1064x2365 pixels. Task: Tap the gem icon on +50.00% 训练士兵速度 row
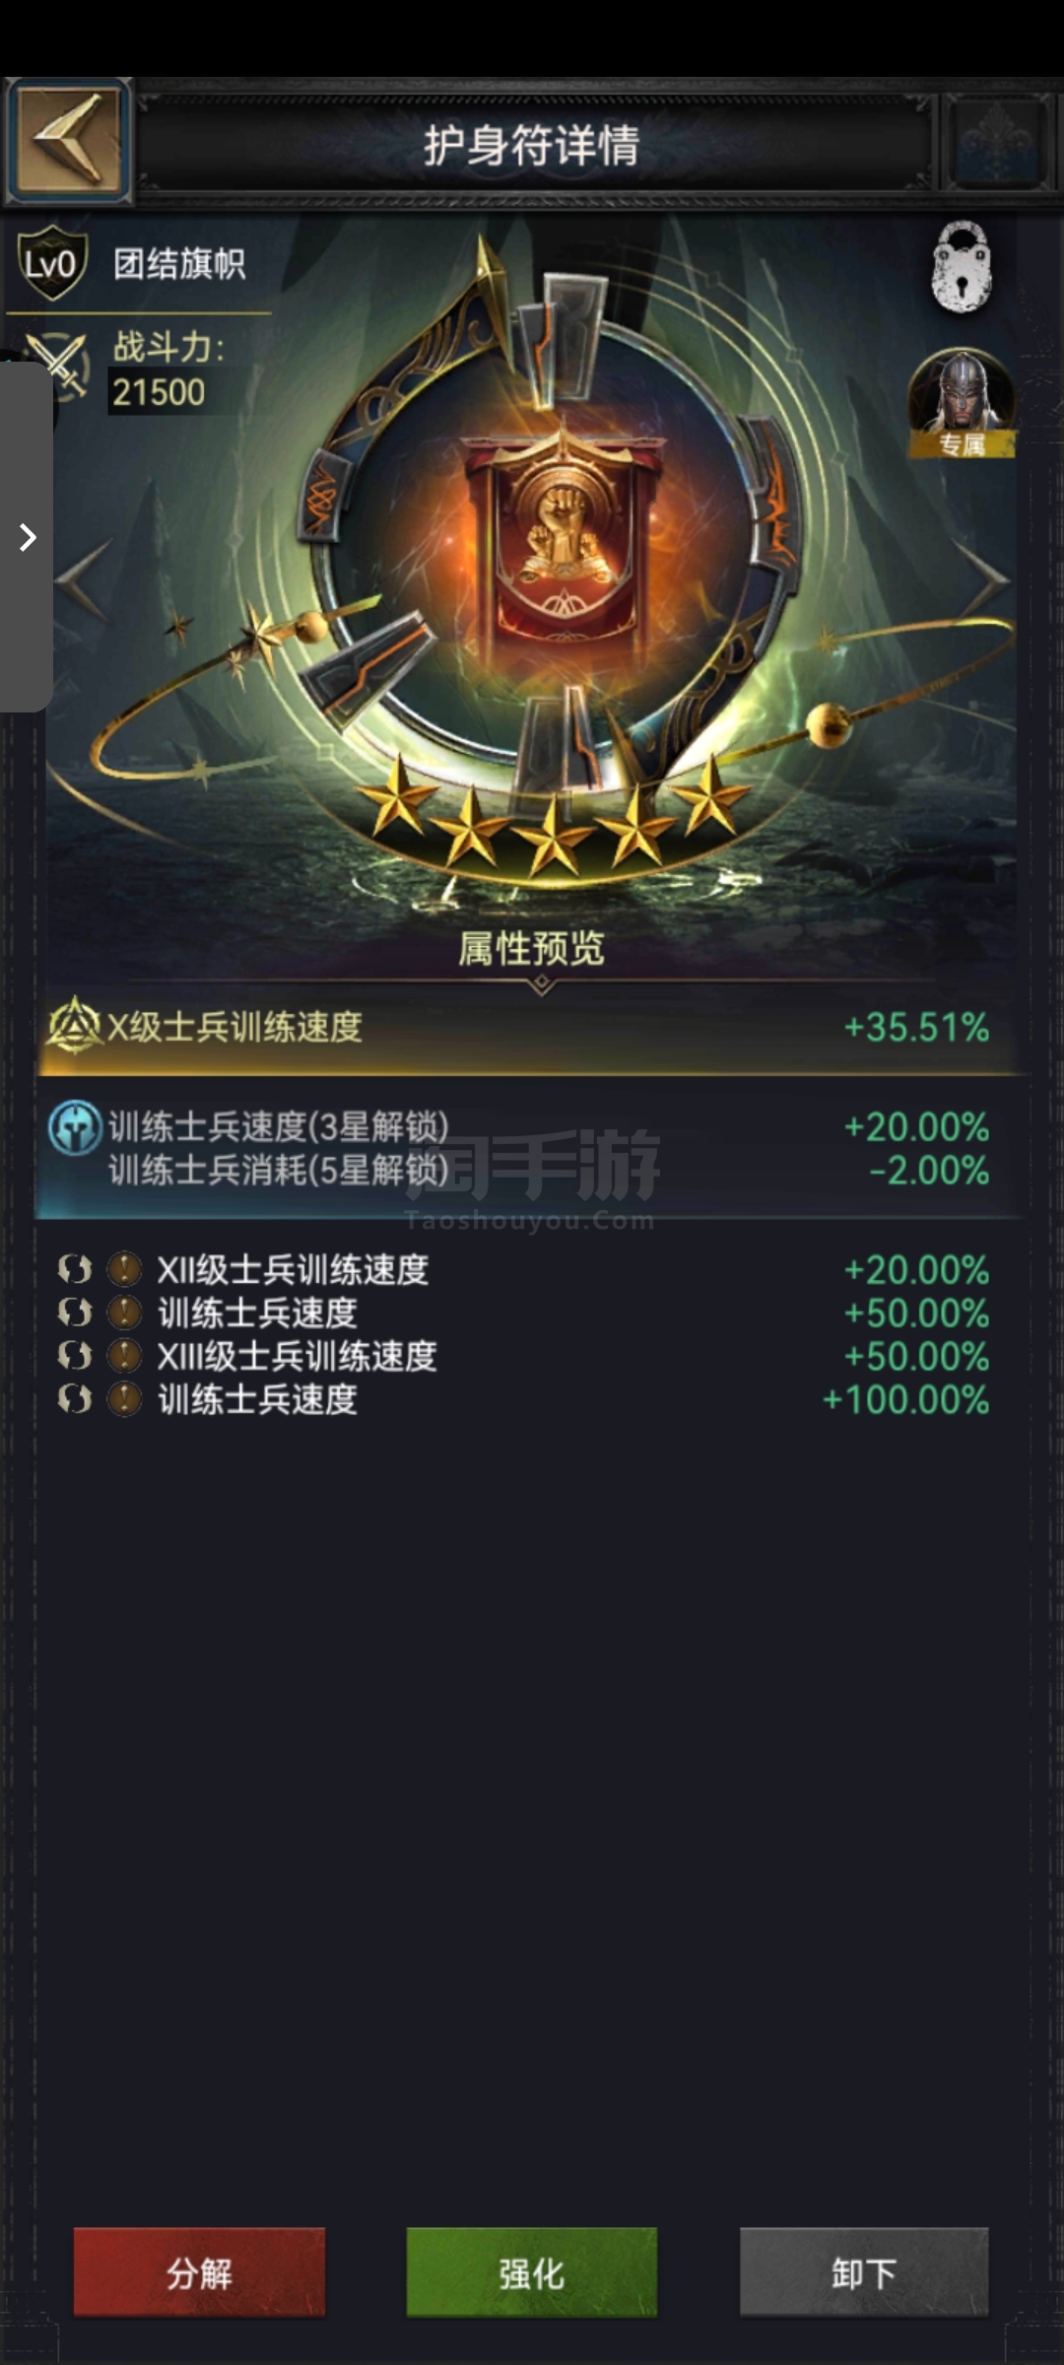click(x=124, y=1313)
